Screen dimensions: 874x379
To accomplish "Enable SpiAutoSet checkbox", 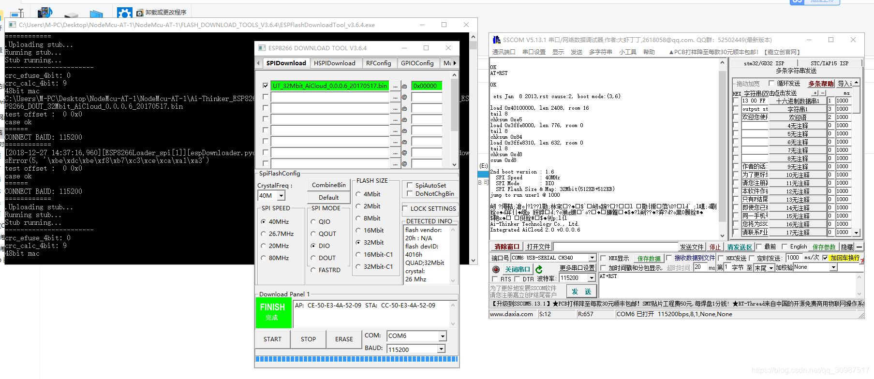I will 410,185.
